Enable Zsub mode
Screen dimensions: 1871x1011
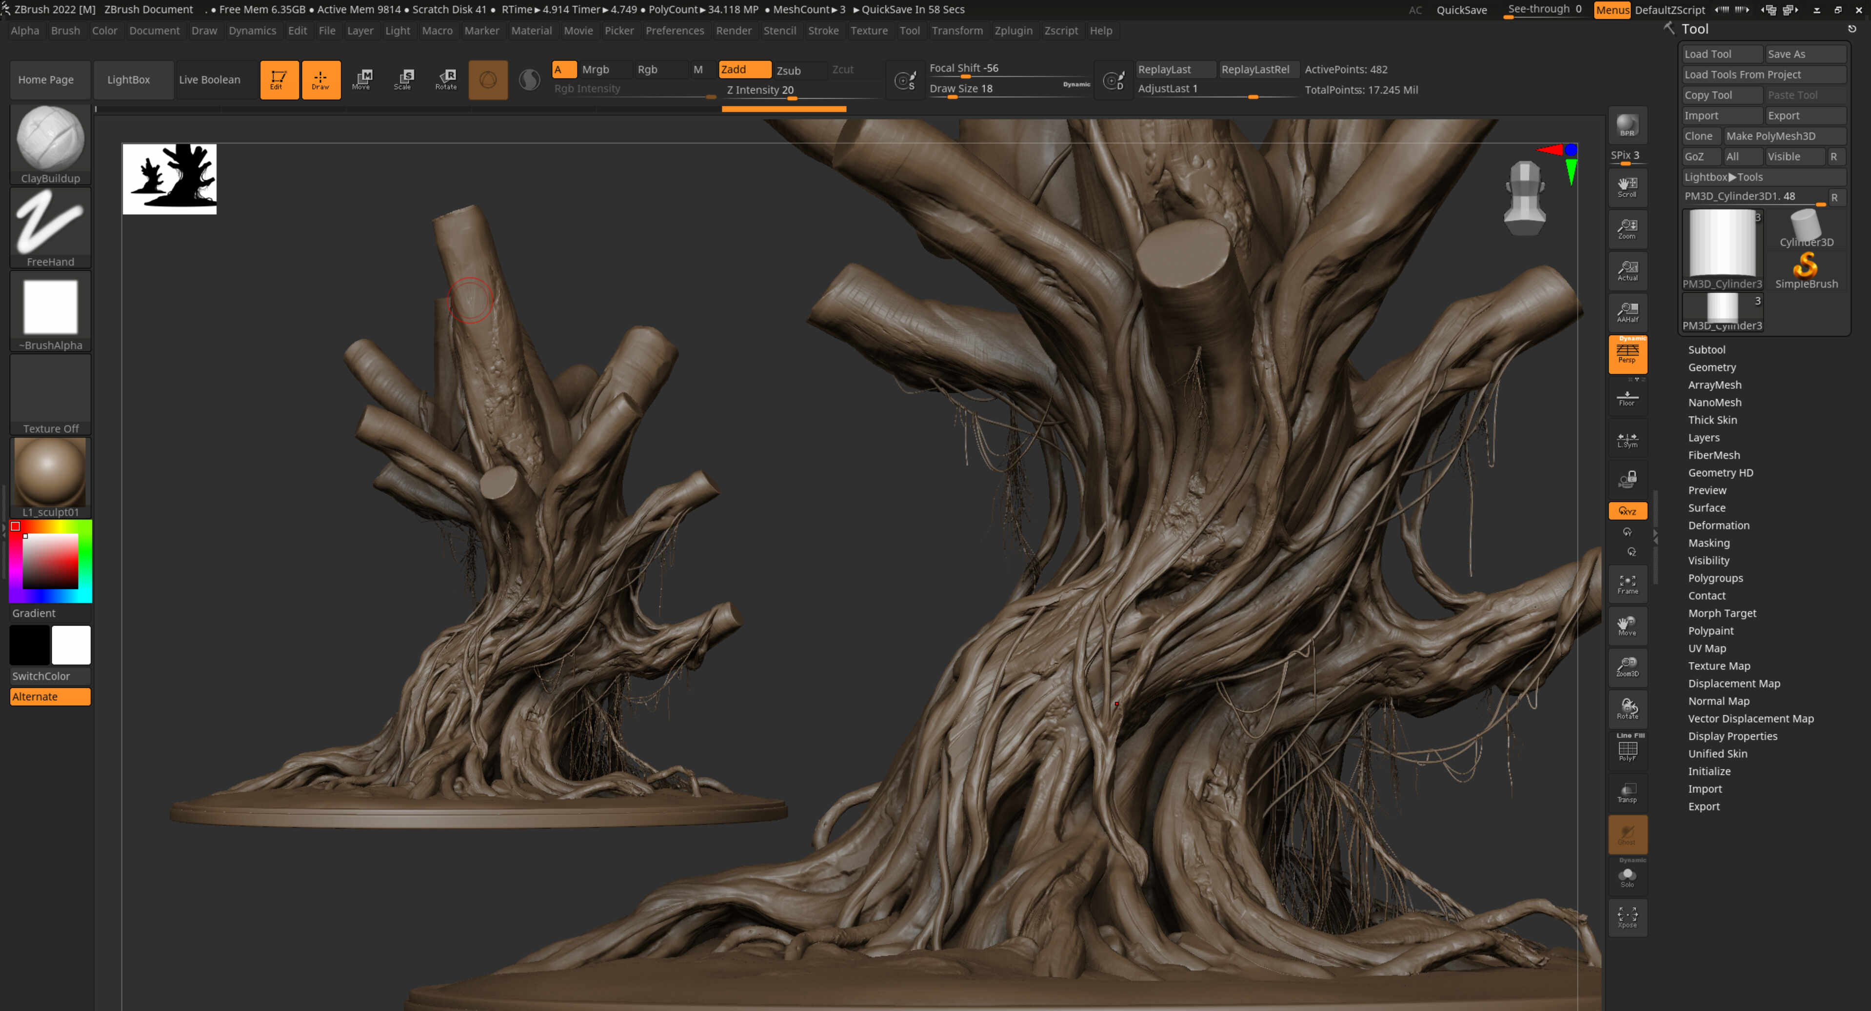pyautogui.click(x=788, y=70)
